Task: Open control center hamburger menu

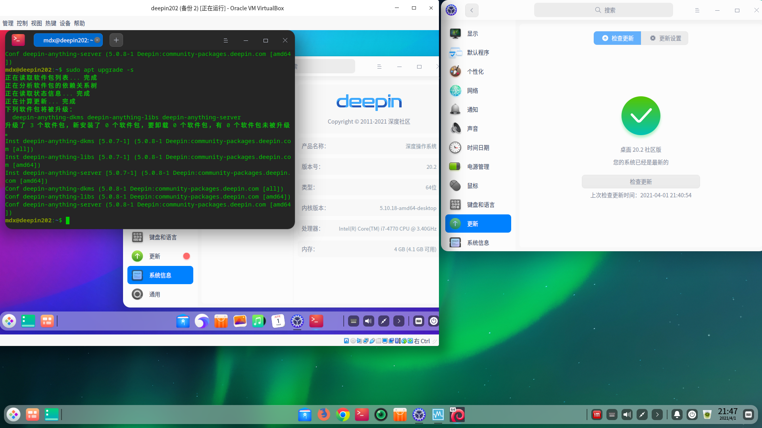Action: point(697,10)
